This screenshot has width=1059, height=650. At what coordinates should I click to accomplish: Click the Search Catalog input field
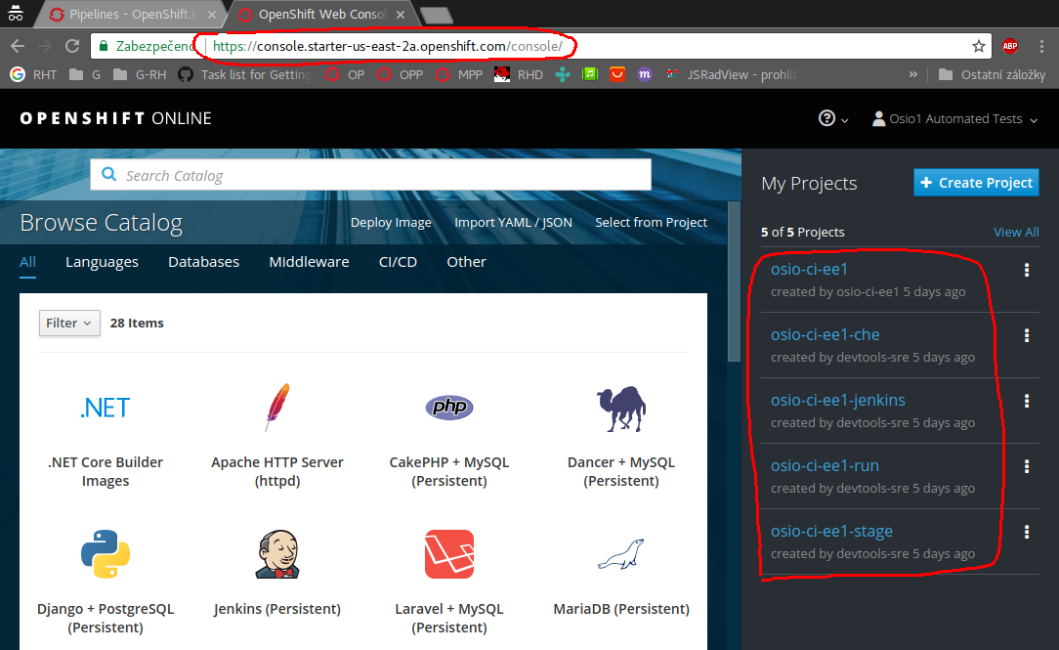371,175
